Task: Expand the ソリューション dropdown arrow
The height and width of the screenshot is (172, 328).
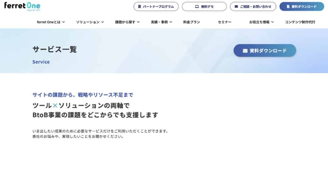Action: click(102, 22)
